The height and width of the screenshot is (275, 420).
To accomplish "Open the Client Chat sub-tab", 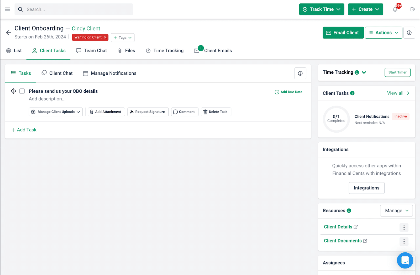I will (57, 73).
